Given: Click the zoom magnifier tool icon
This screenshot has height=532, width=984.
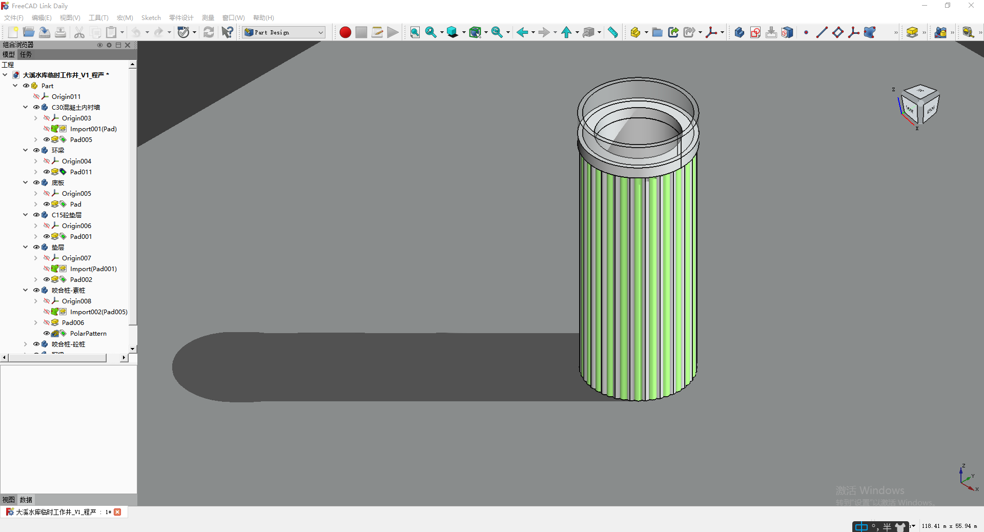Looking at the screenshot, I should point(431,32).
